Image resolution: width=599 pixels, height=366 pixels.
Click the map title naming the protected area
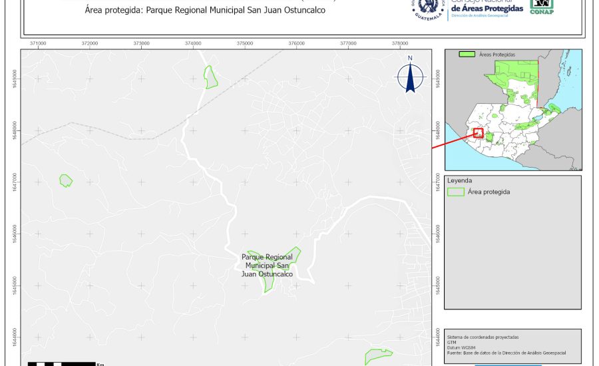[206, 11]
